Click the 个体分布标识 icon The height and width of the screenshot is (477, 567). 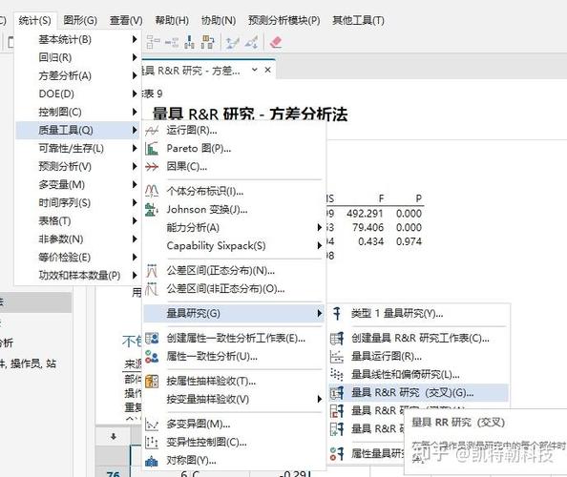152,191
